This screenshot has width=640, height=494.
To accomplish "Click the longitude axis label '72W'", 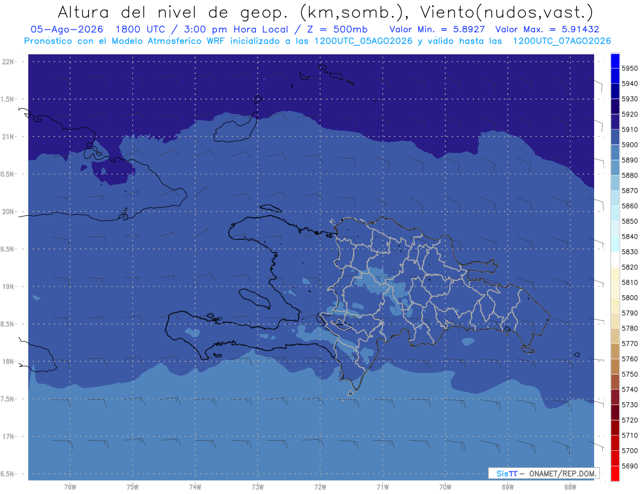I will coord(320,487).
